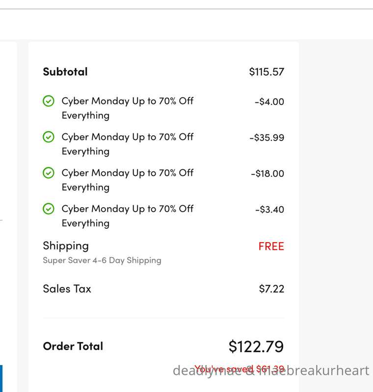Click the $115.57 subtotal amount
Image resolution: width=373 pixels, height=392 pixels.
(x=266, y=72)
